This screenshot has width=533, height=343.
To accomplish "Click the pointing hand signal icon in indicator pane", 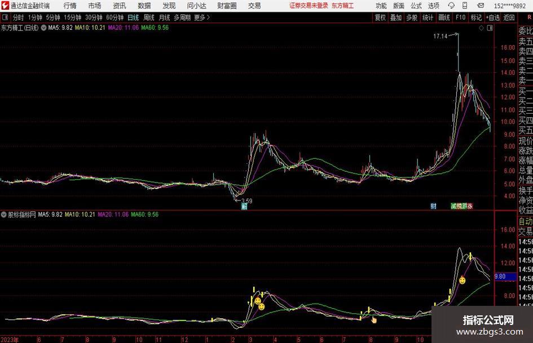I will [374, 319].
